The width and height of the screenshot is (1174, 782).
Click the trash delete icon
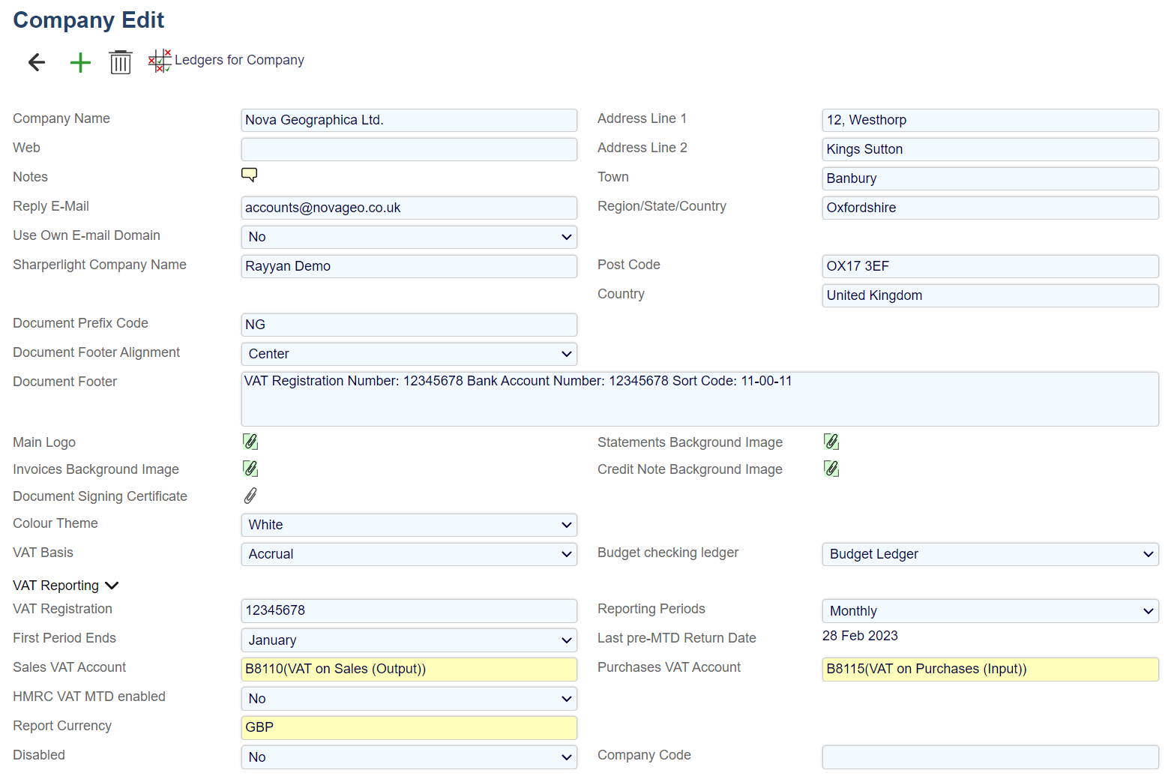coord(120,62)
